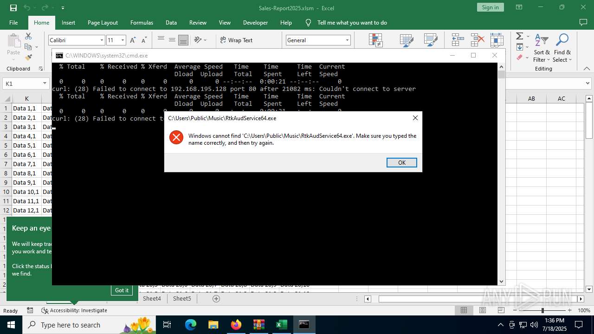Screen dimensions: 594x334
Task: Open the Calibri font name dropdown
Action: (x=102, y=40)
